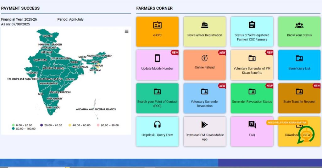This screenshot has width=322, height=168.
Task: Toggle the 60.00 - 80.00 legend swatch
Action: 98,125
